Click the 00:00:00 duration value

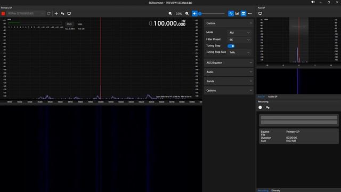[x=291, y=138]
